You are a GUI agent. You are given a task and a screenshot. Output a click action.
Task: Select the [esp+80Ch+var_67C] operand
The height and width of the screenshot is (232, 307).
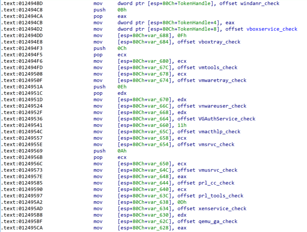click(x=144, y=68)
